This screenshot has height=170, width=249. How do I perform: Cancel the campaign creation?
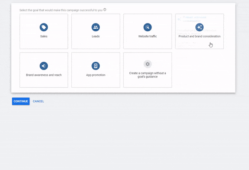pyautogui.click(x=38, y=101)
